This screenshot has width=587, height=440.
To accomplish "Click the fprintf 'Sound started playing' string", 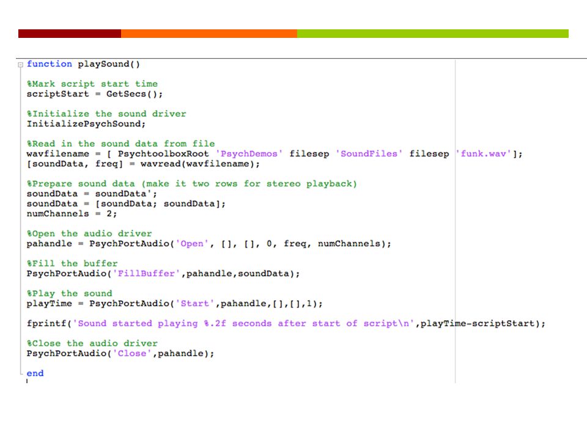I will (x=243, y=323).
